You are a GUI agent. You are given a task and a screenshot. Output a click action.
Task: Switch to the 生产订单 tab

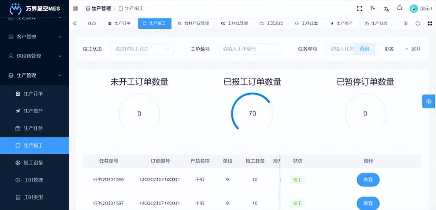(120, 24)
